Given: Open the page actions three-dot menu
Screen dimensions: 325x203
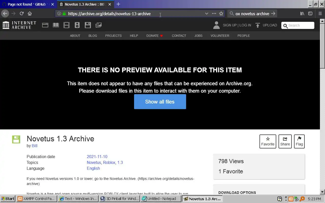Looking at the screenshot, I should tap(214, 14).
